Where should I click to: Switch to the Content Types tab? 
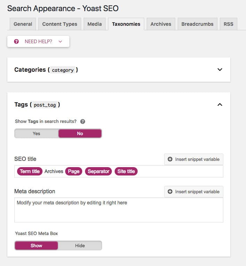tap(60, 24)
